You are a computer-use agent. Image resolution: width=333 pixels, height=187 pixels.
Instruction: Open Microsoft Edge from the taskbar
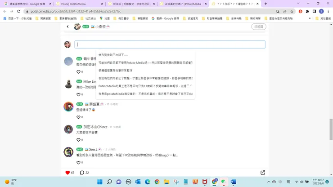[148, 182]
